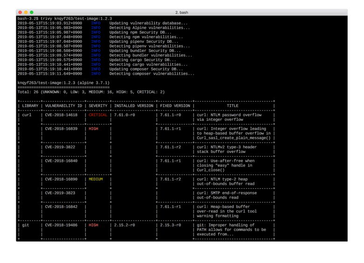Click the 'Total: 26' summary line
The height and width of the screenshot is (263, 364).
pos(91,92)
